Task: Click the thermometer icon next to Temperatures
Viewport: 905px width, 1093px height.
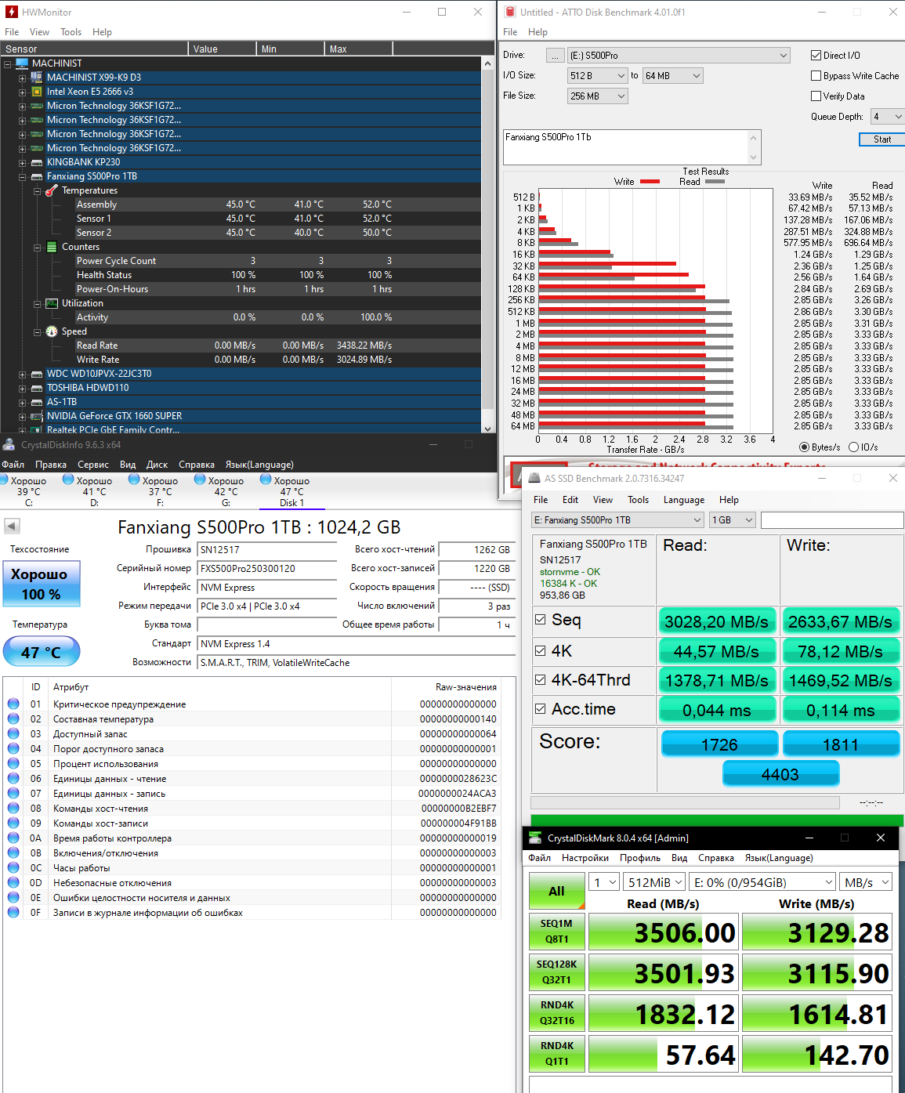Action: (52, 190)
